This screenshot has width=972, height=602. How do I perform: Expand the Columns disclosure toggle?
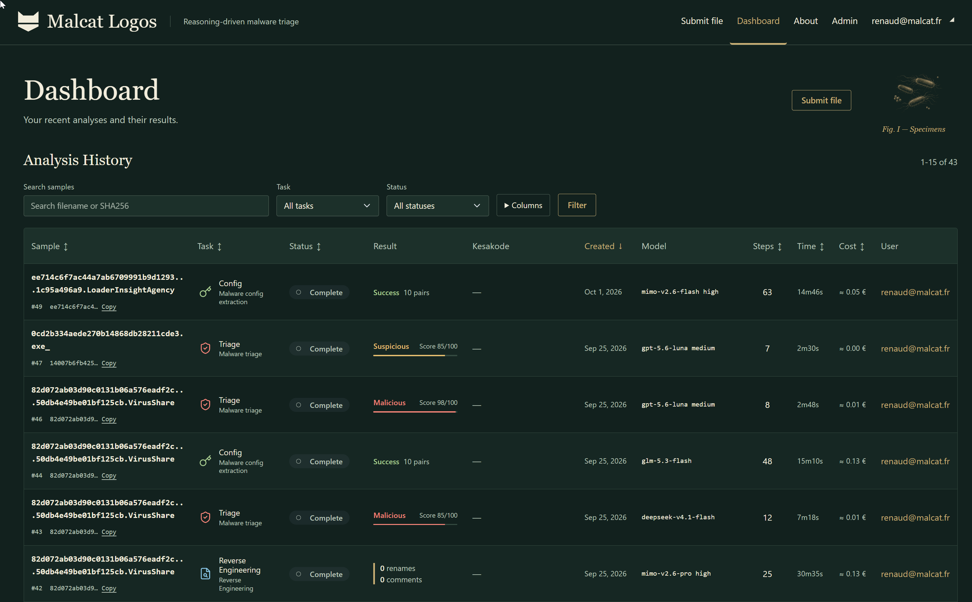coord(523,205)
